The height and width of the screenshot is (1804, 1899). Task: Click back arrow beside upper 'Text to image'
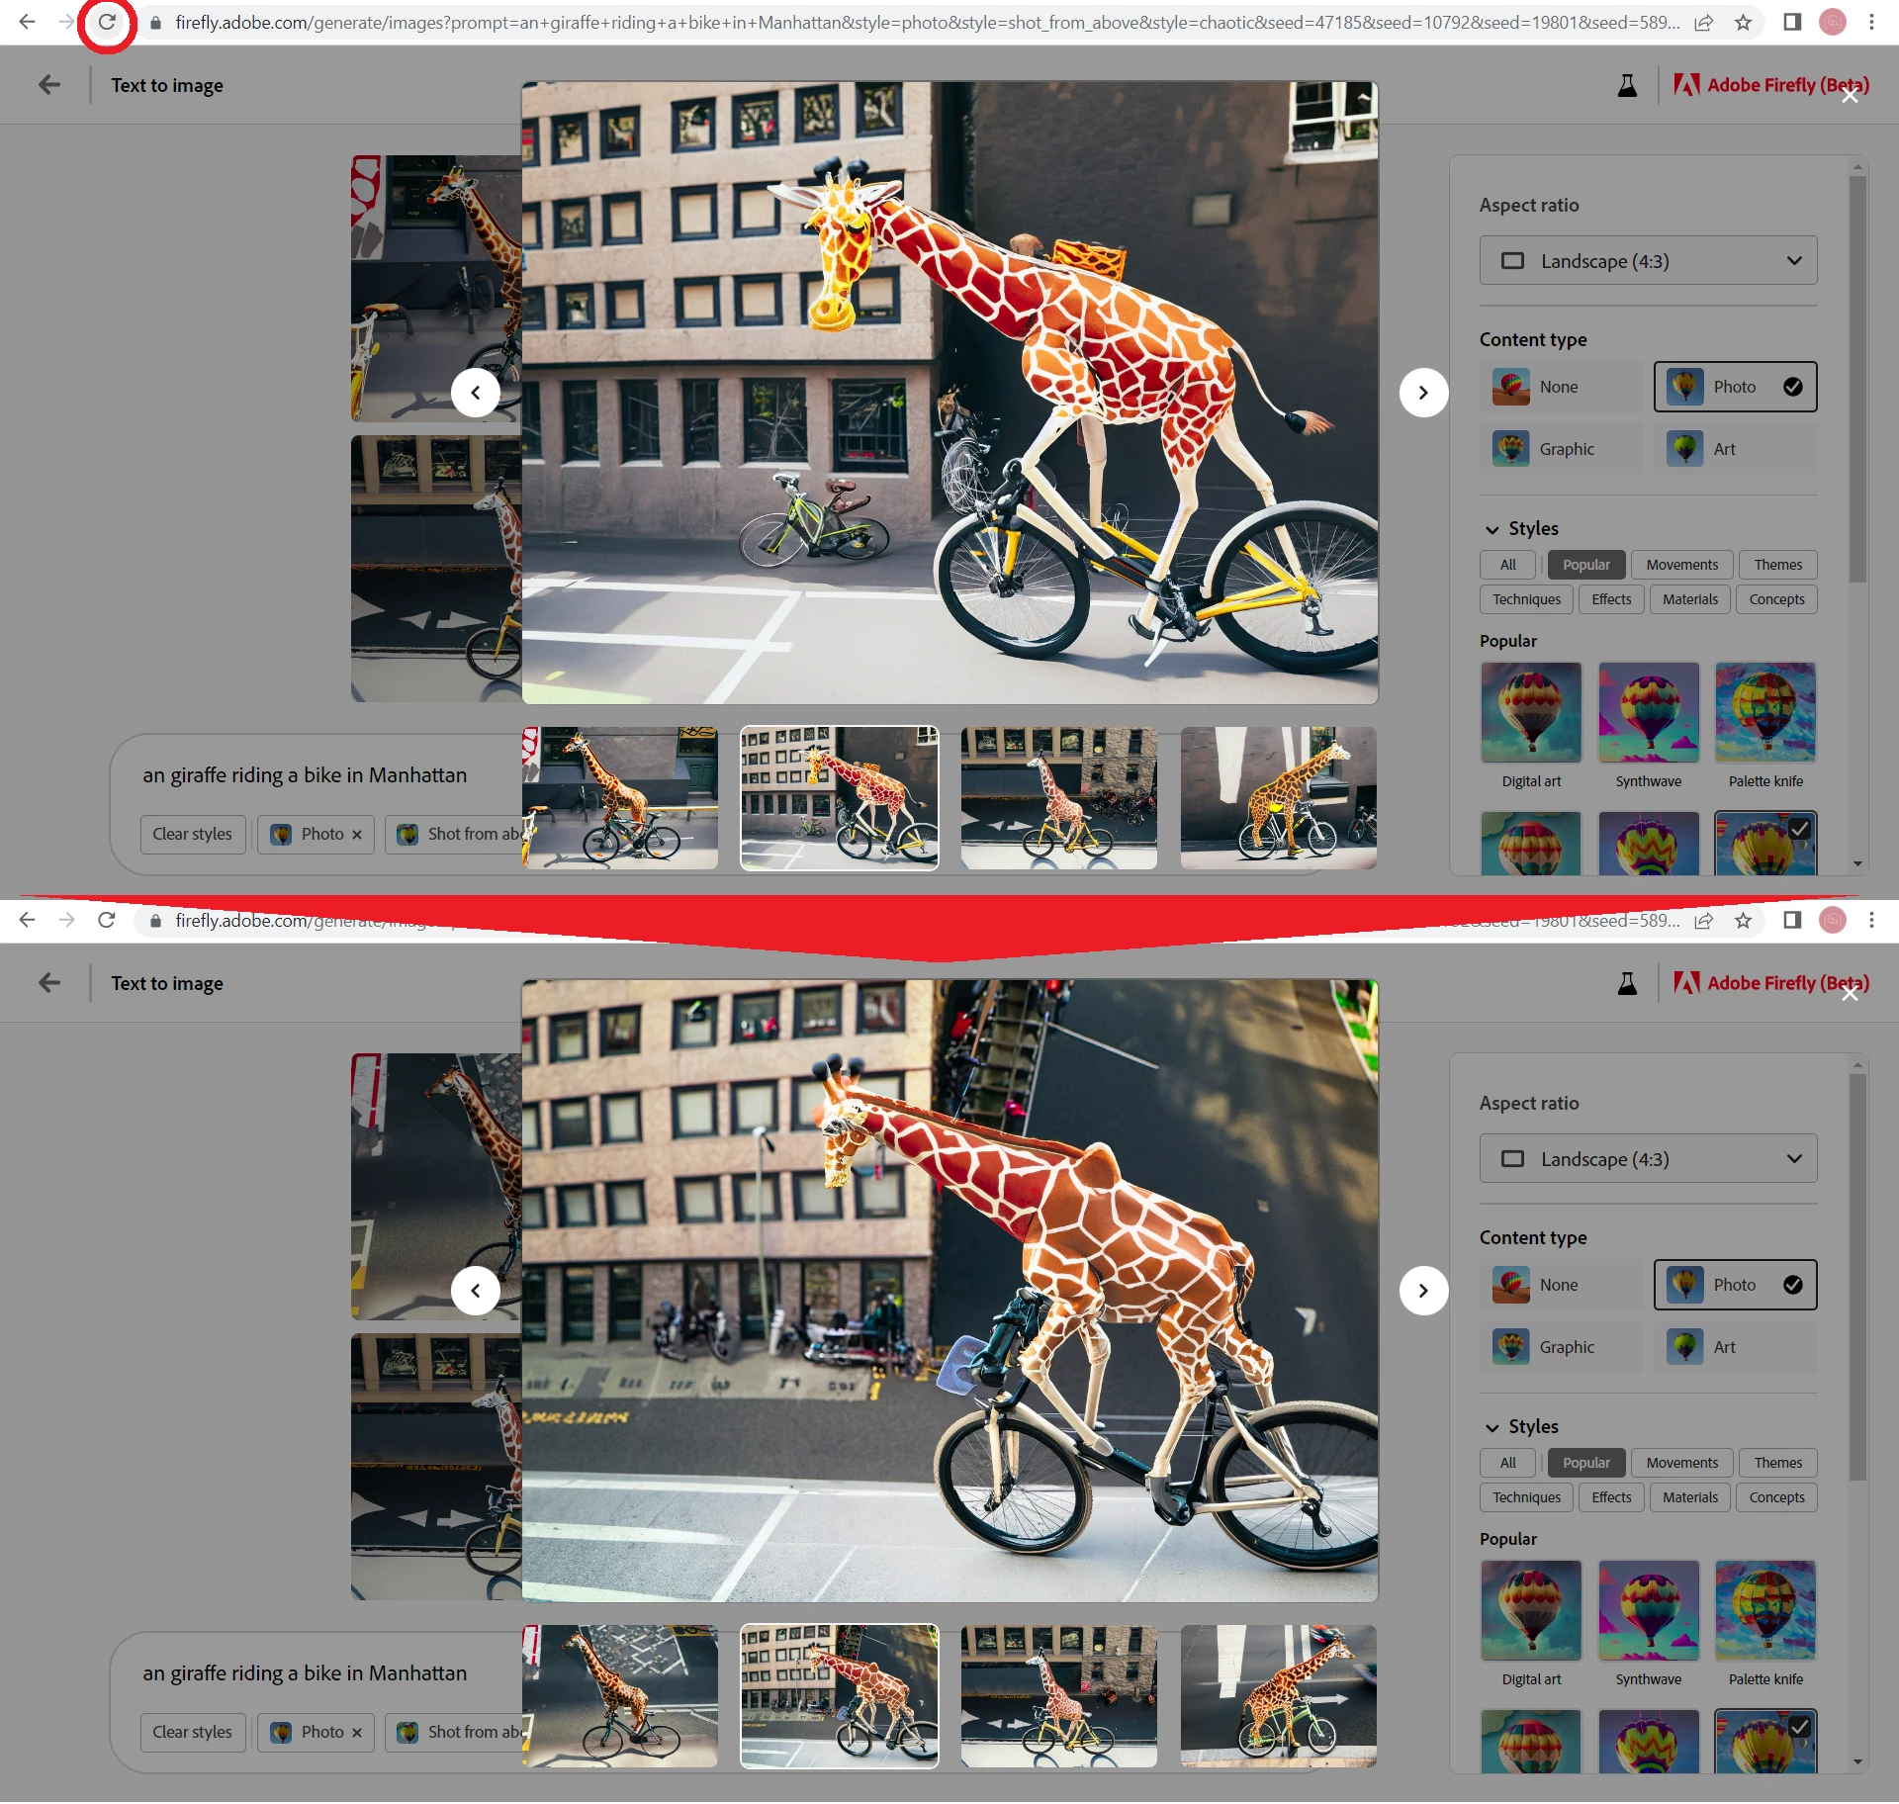pos(49,86)
